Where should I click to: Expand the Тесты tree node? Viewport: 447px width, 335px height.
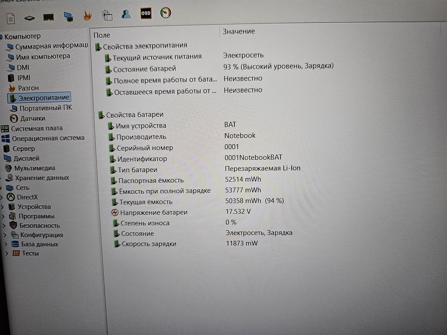(x=7, y=253)
